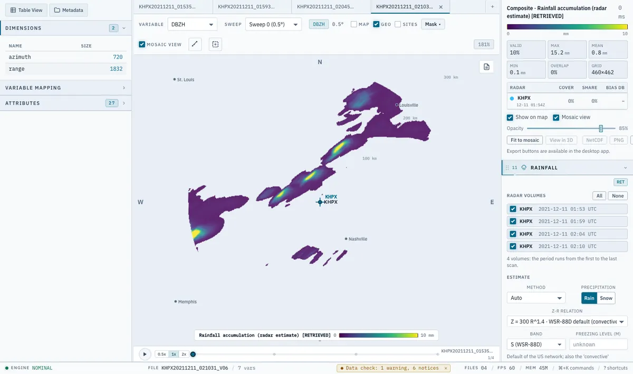Click Fit to mosaic button
This screenshot has width=633, height=374.
tap(525, 140)
